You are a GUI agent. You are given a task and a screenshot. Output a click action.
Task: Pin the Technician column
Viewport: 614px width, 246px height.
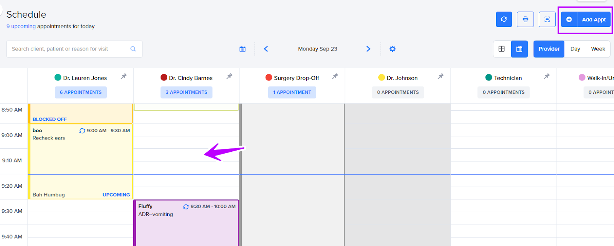(546, 77)
